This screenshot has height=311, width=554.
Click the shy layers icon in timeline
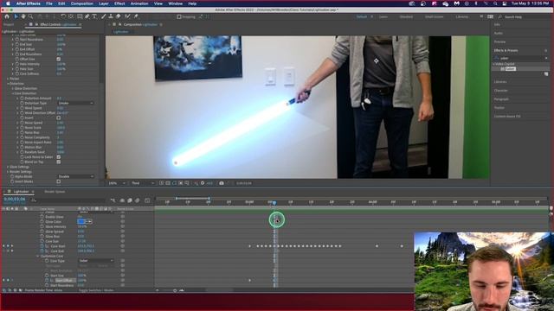[x=122, y=200]
